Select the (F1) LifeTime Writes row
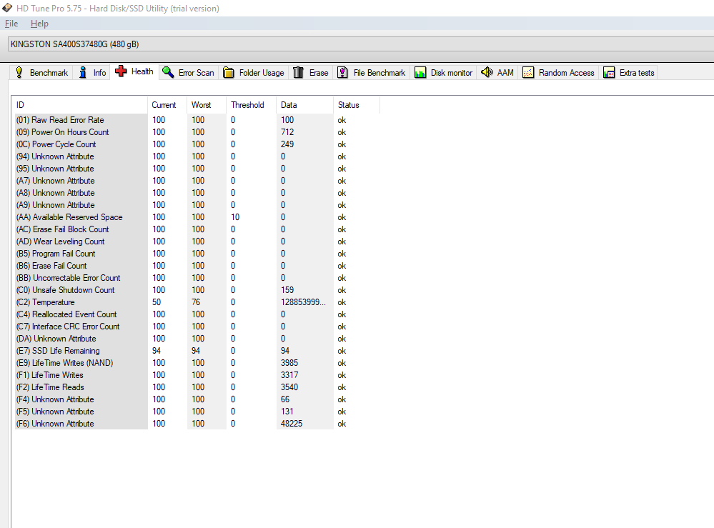This screenshot has height=528, width=714. (197, 374)
